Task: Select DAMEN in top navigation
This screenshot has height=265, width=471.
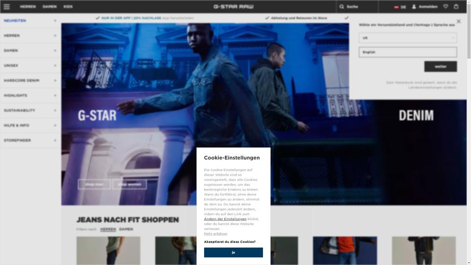Action: pos(50,6)
